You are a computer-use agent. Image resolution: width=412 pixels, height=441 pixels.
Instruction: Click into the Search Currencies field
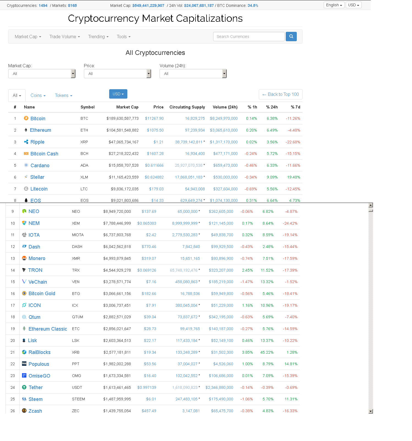click(249, 37)
